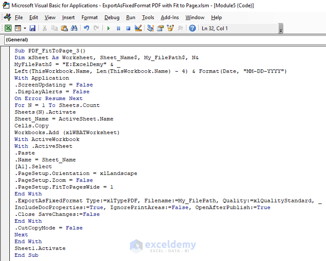Click the margin indicator bar beside Cells.Copy
326x261 pixels.
click(5, 126)
